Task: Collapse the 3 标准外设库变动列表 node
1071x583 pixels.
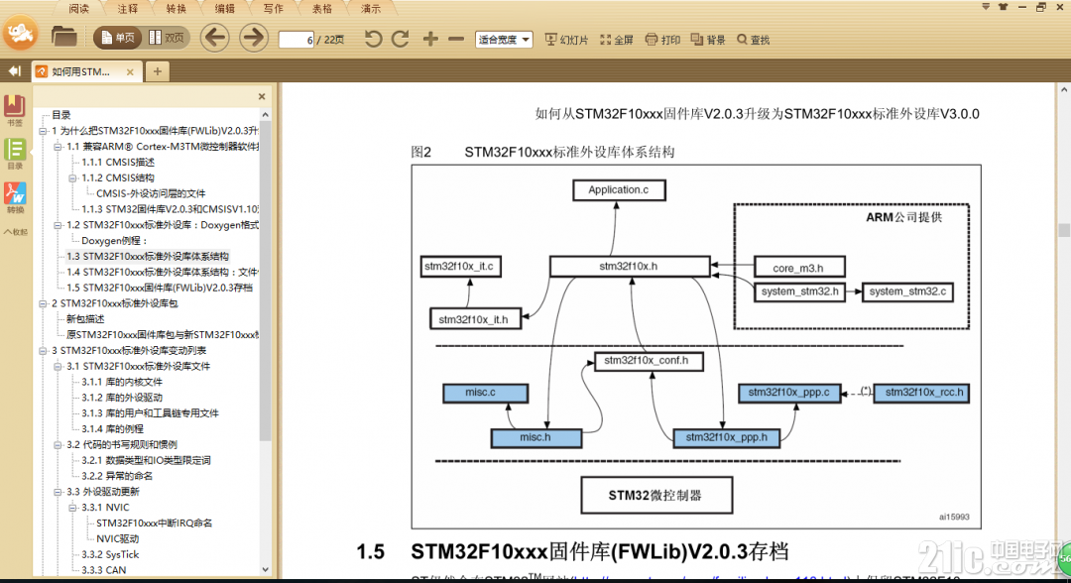Action: (x=43, y=351)
